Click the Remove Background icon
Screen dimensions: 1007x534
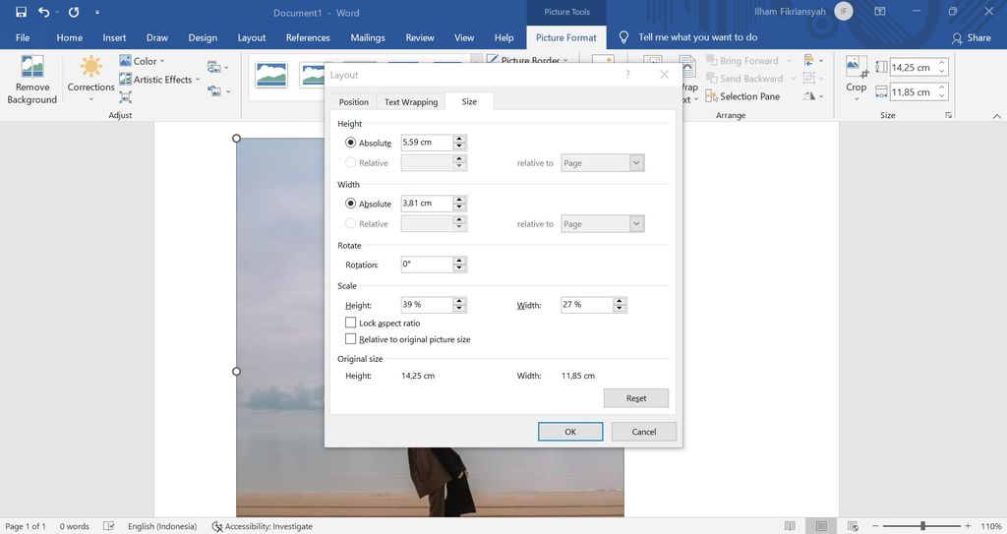pos(32,66)
